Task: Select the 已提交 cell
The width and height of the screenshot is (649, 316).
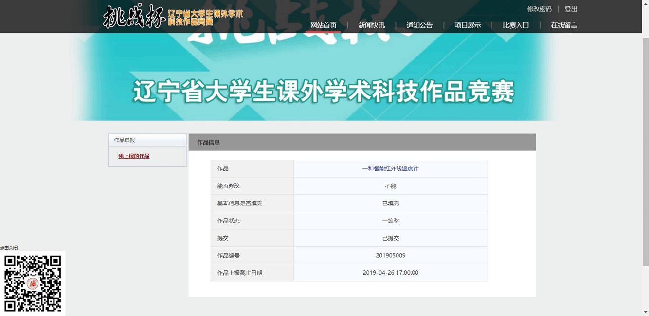Action: point(390,238)
